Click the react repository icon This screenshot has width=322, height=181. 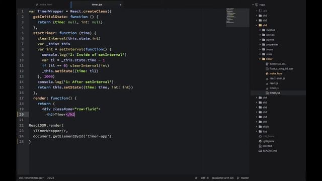[x=257, y=5]
